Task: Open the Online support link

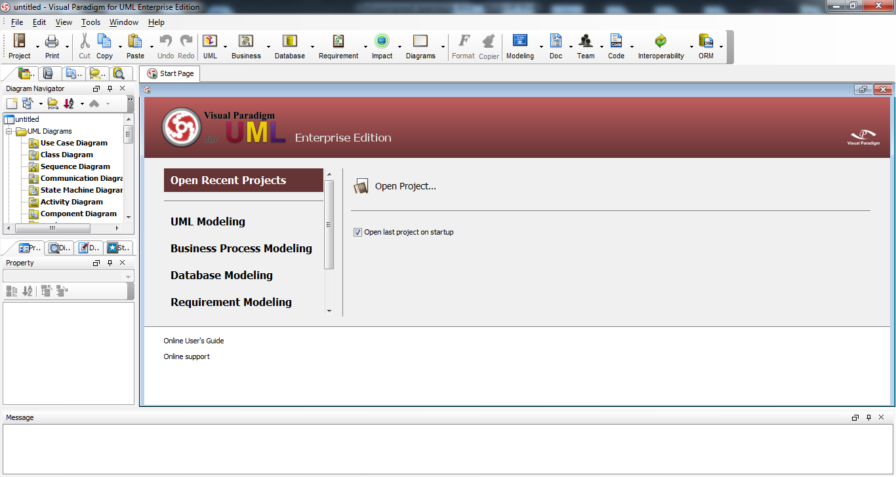Action: (187, 356)
